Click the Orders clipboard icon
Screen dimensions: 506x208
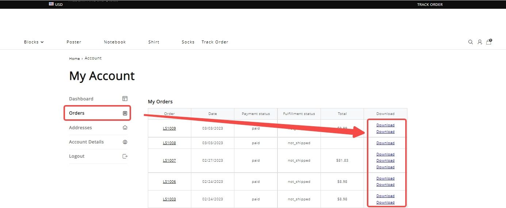125,113
